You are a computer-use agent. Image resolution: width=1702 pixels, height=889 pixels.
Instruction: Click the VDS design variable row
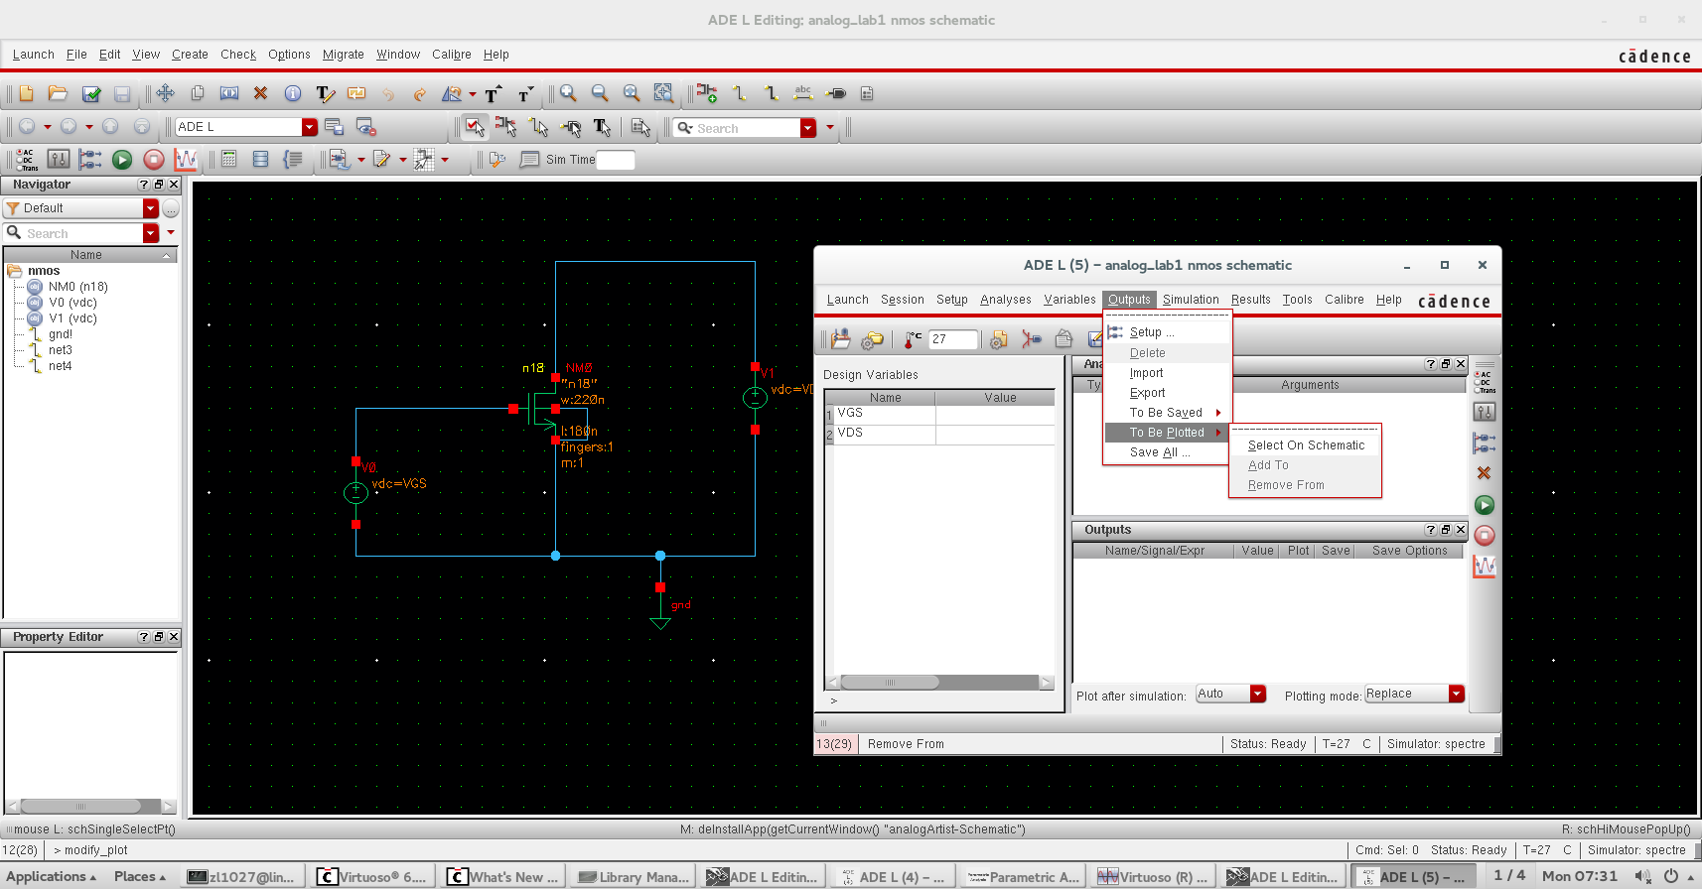tap(939, 434)
